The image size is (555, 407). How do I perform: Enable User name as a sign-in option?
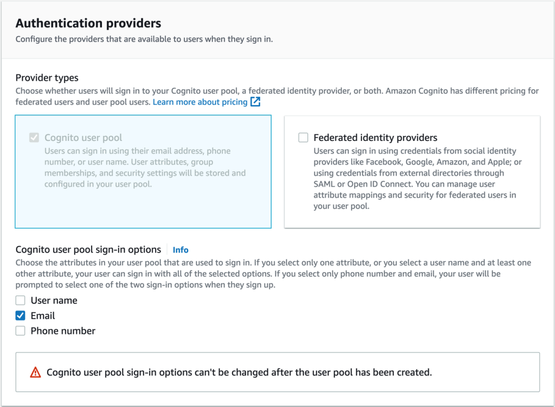coord(20,300)
